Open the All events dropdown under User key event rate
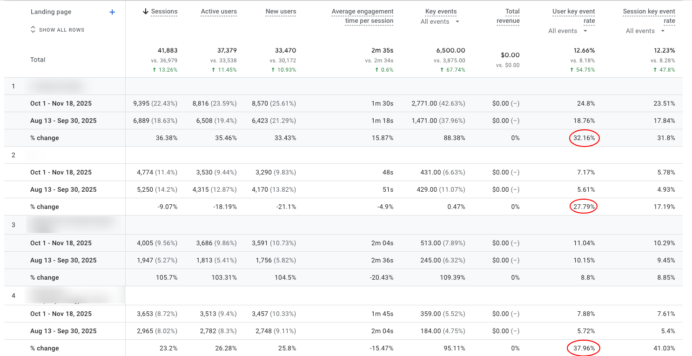Image resolution: width=692 pixels, height=356 pixels. (x=567, y=30)
